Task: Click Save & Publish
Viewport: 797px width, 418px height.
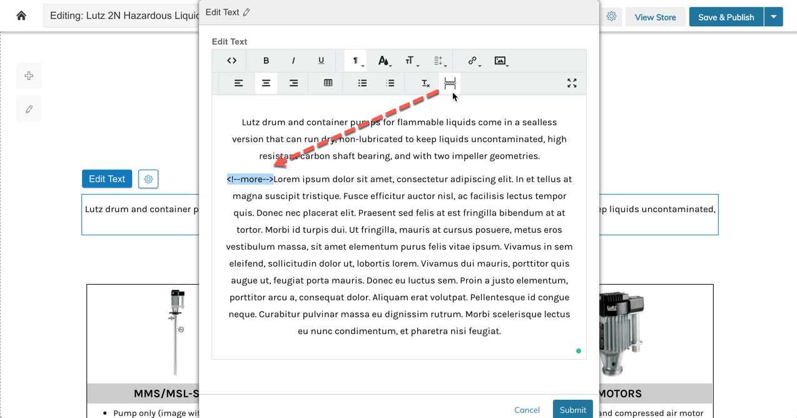Action: click(726, 17)
